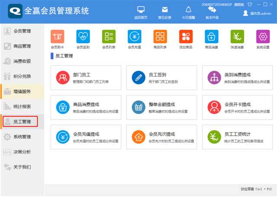This screenshot has height=197, width=277.
Task: Select 员工管理 in the sidebar
Action: 22,121
